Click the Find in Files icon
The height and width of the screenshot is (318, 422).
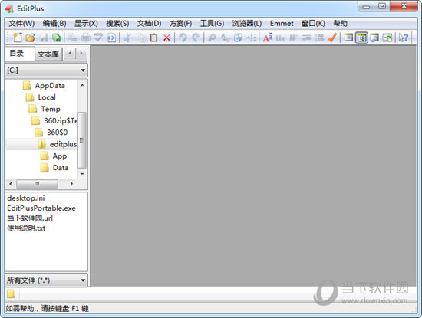point(238,38)
